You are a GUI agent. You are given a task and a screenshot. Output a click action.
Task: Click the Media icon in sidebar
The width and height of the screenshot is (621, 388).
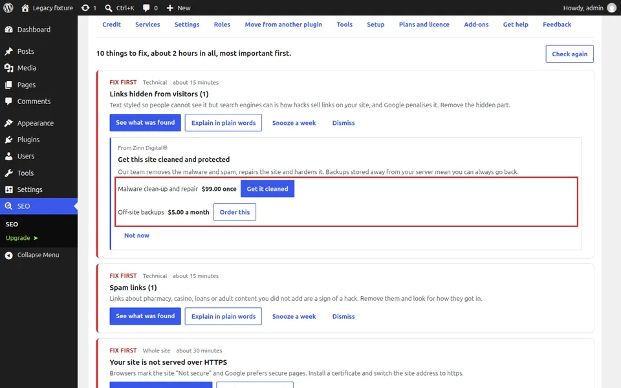[x=8, y=68]
